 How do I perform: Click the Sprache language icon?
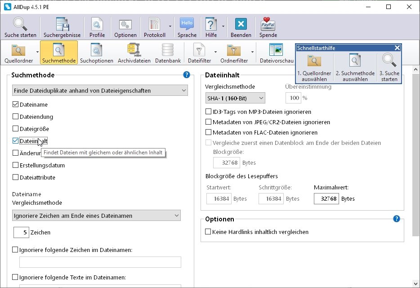pos(187,25)
